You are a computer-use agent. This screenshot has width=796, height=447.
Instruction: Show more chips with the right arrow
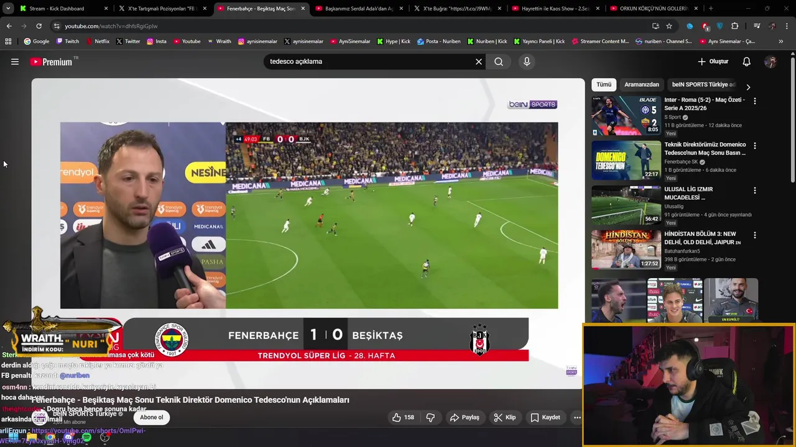pos(748,87)
